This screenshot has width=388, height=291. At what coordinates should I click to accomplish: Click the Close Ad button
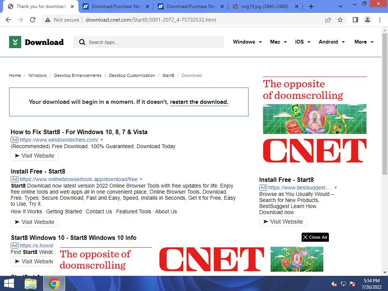pyautogui.click(x=315, y=237)
